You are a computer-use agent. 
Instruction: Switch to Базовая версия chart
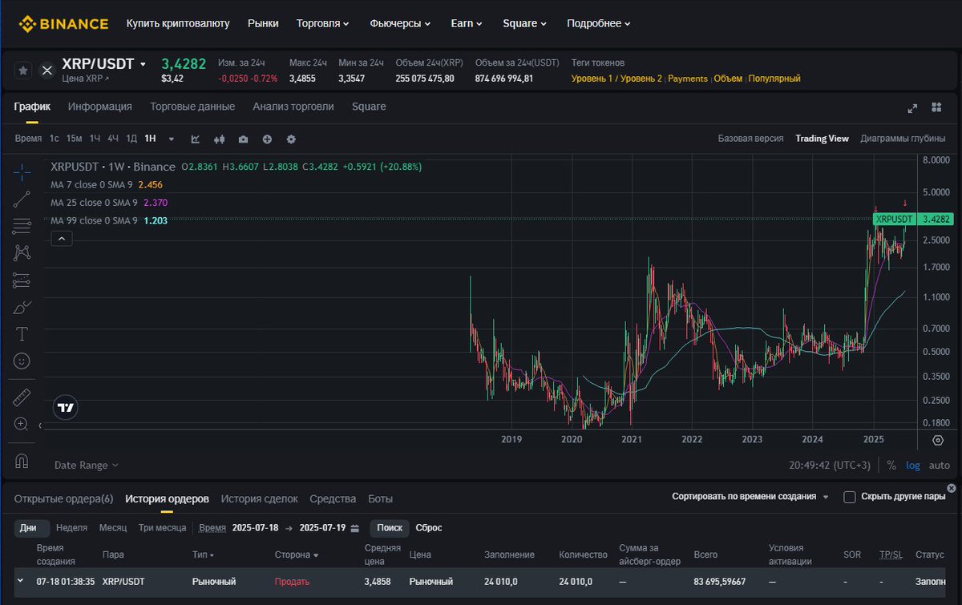[750, 139]
